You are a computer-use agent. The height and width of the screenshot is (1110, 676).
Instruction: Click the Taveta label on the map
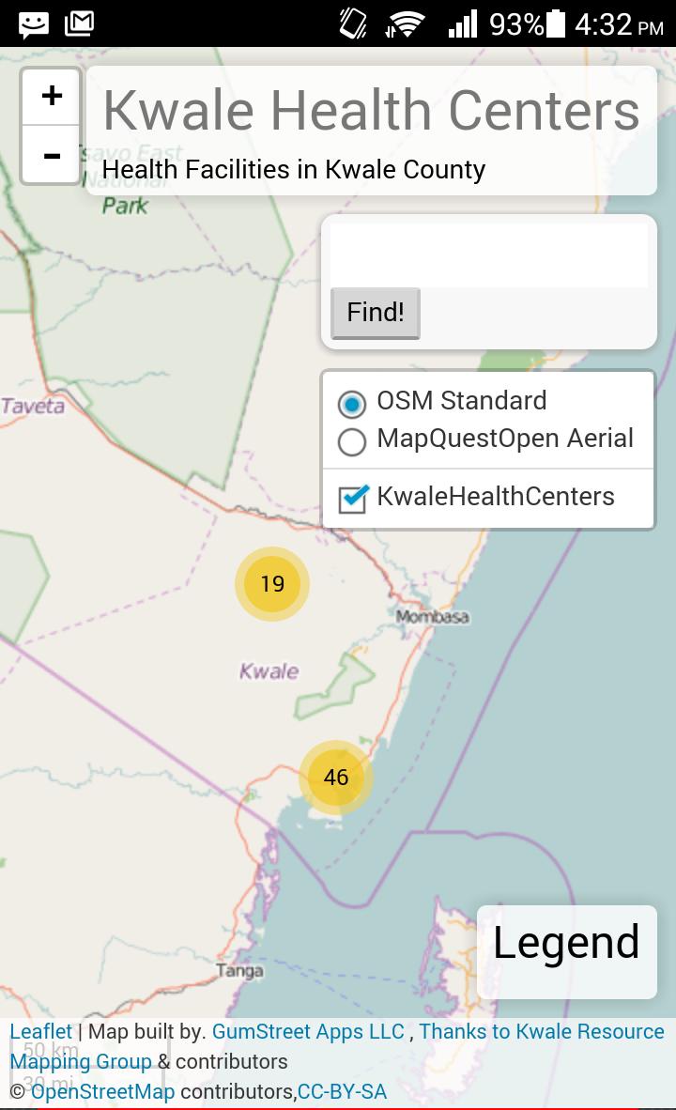[33, 407]
